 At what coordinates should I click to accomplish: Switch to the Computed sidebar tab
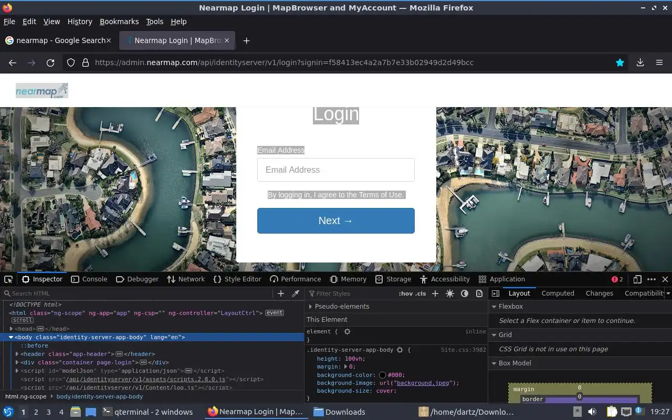pos(558,293)
